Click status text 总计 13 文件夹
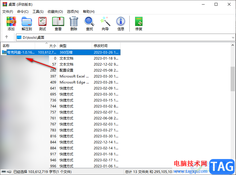 137,172
